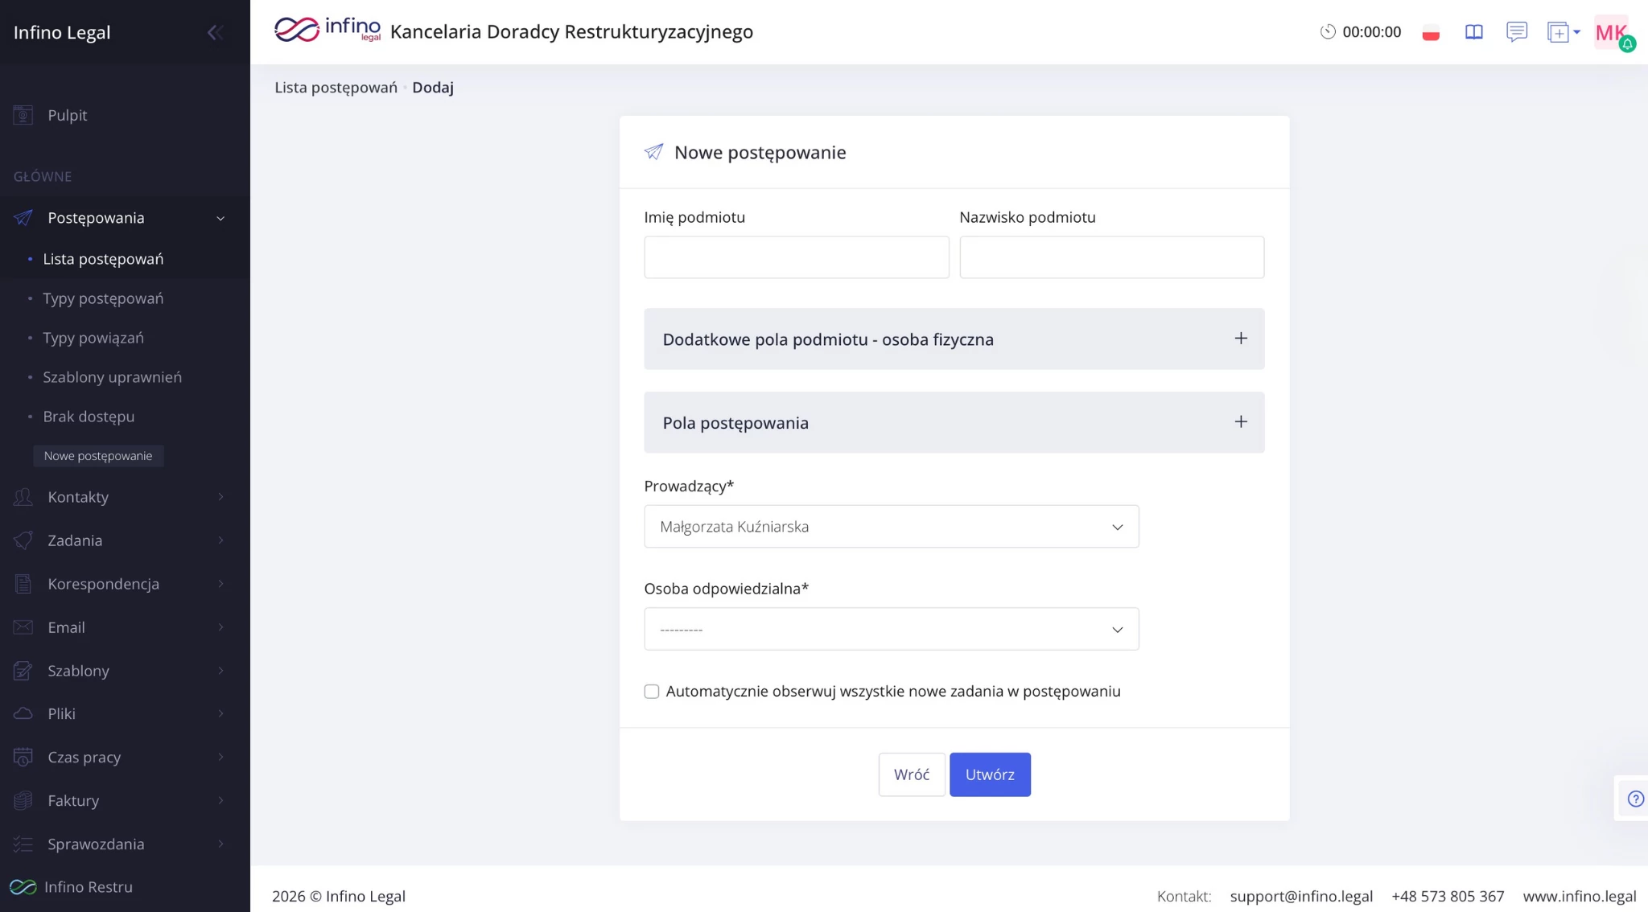Click the MK user avatar
Image resolution: width=1648 pixels, height=912 pixels.
coord(1611,32)
